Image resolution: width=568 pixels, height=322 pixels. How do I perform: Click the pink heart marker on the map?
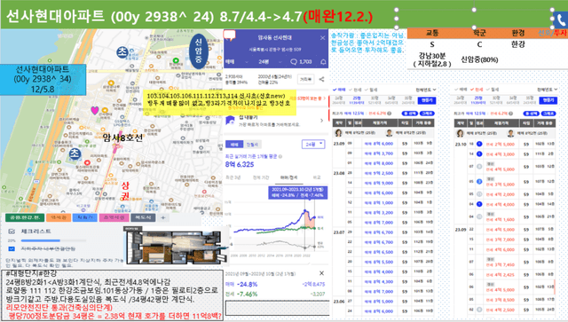pos(95,110)
